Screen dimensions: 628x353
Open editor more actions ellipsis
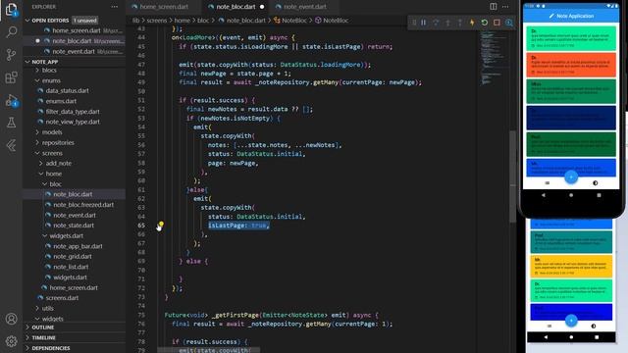[505, 7]
